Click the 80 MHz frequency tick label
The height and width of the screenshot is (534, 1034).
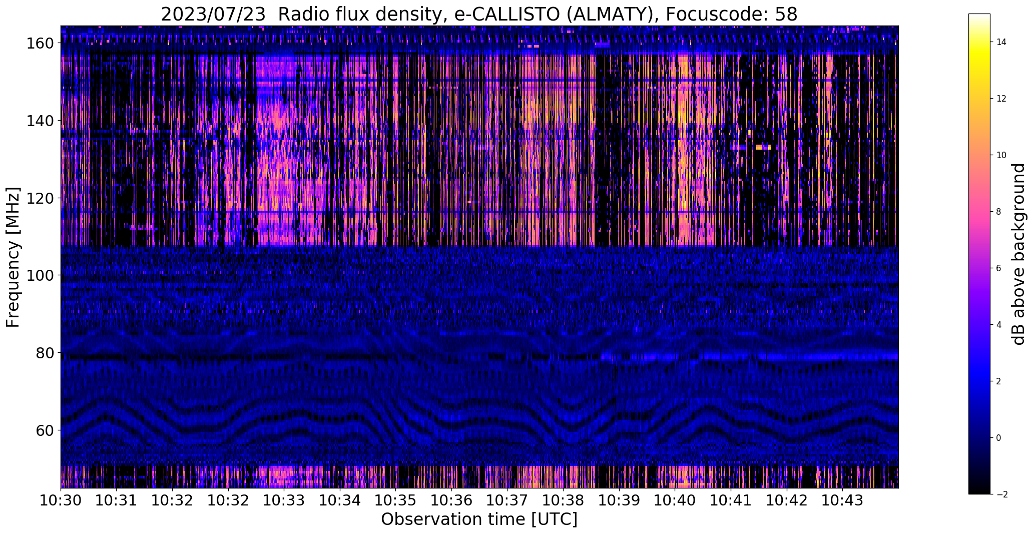coord(45,353)
